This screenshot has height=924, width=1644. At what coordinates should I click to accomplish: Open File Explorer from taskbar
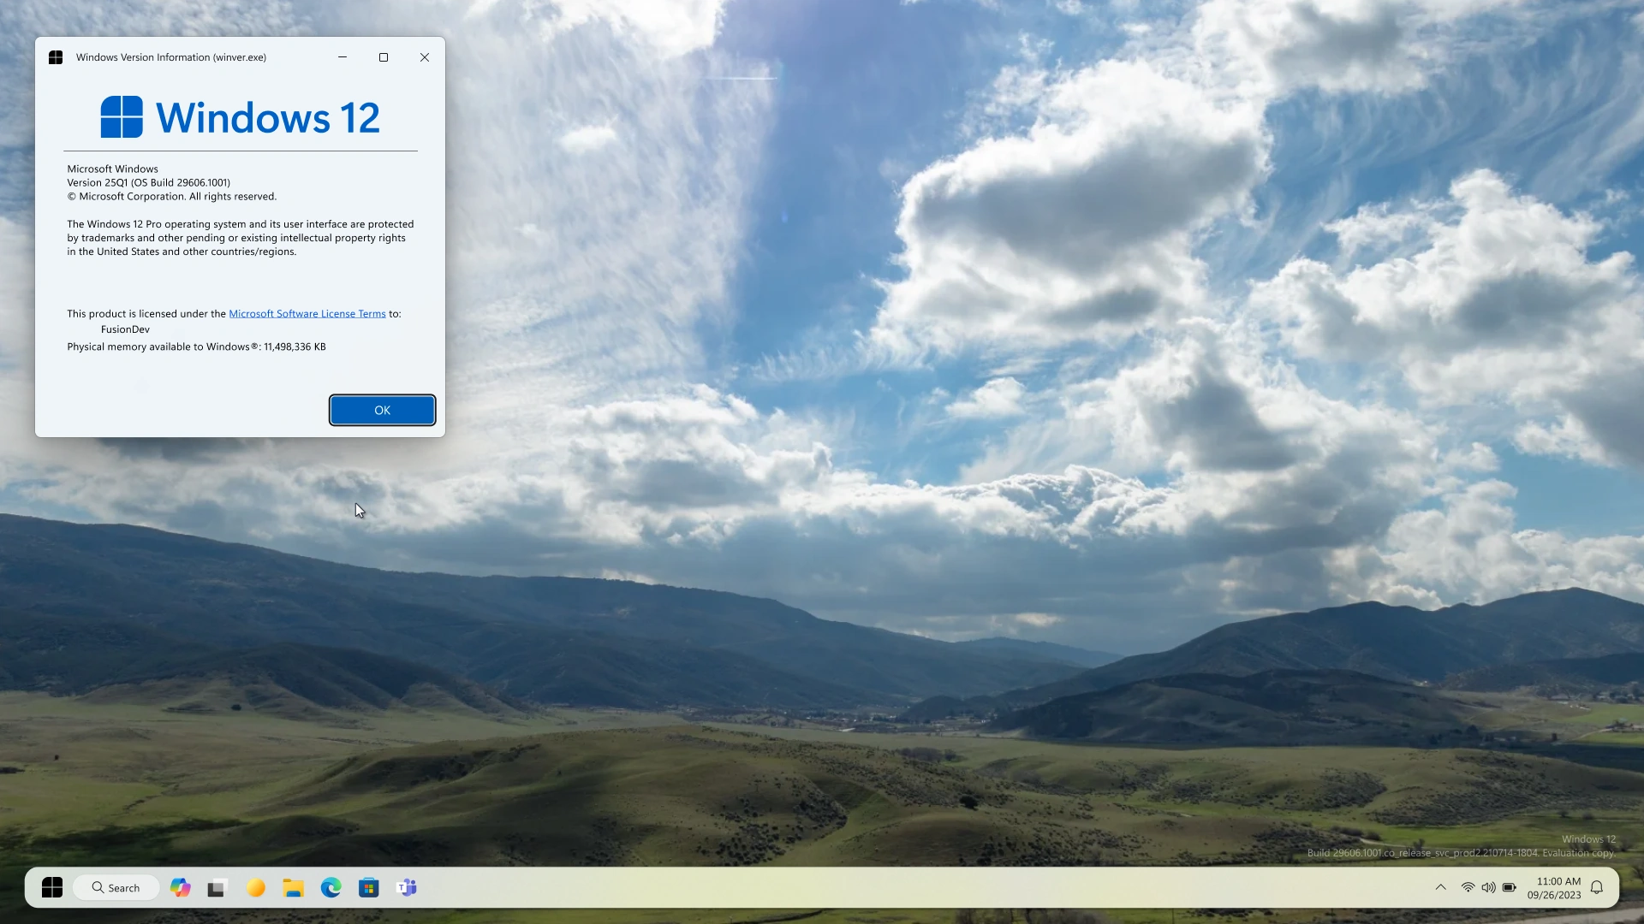pos(294,888)
